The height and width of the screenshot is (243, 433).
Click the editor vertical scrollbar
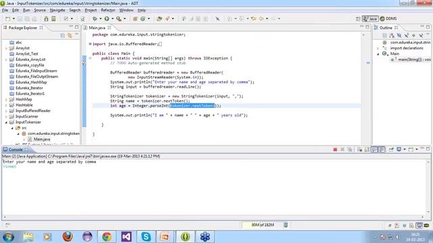coord(363,88)
